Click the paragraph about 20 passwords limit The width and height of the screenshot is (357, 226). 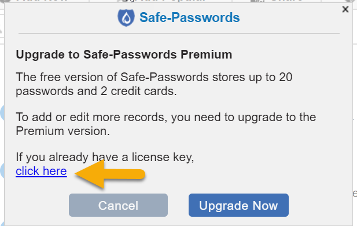[154, 84]
